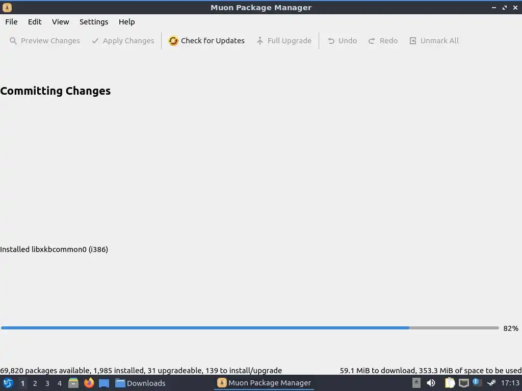This screenshot has width=522, height=391.
Task: Click the 17:13 clock in the taskbar
Action: click(x=510, y=383)
